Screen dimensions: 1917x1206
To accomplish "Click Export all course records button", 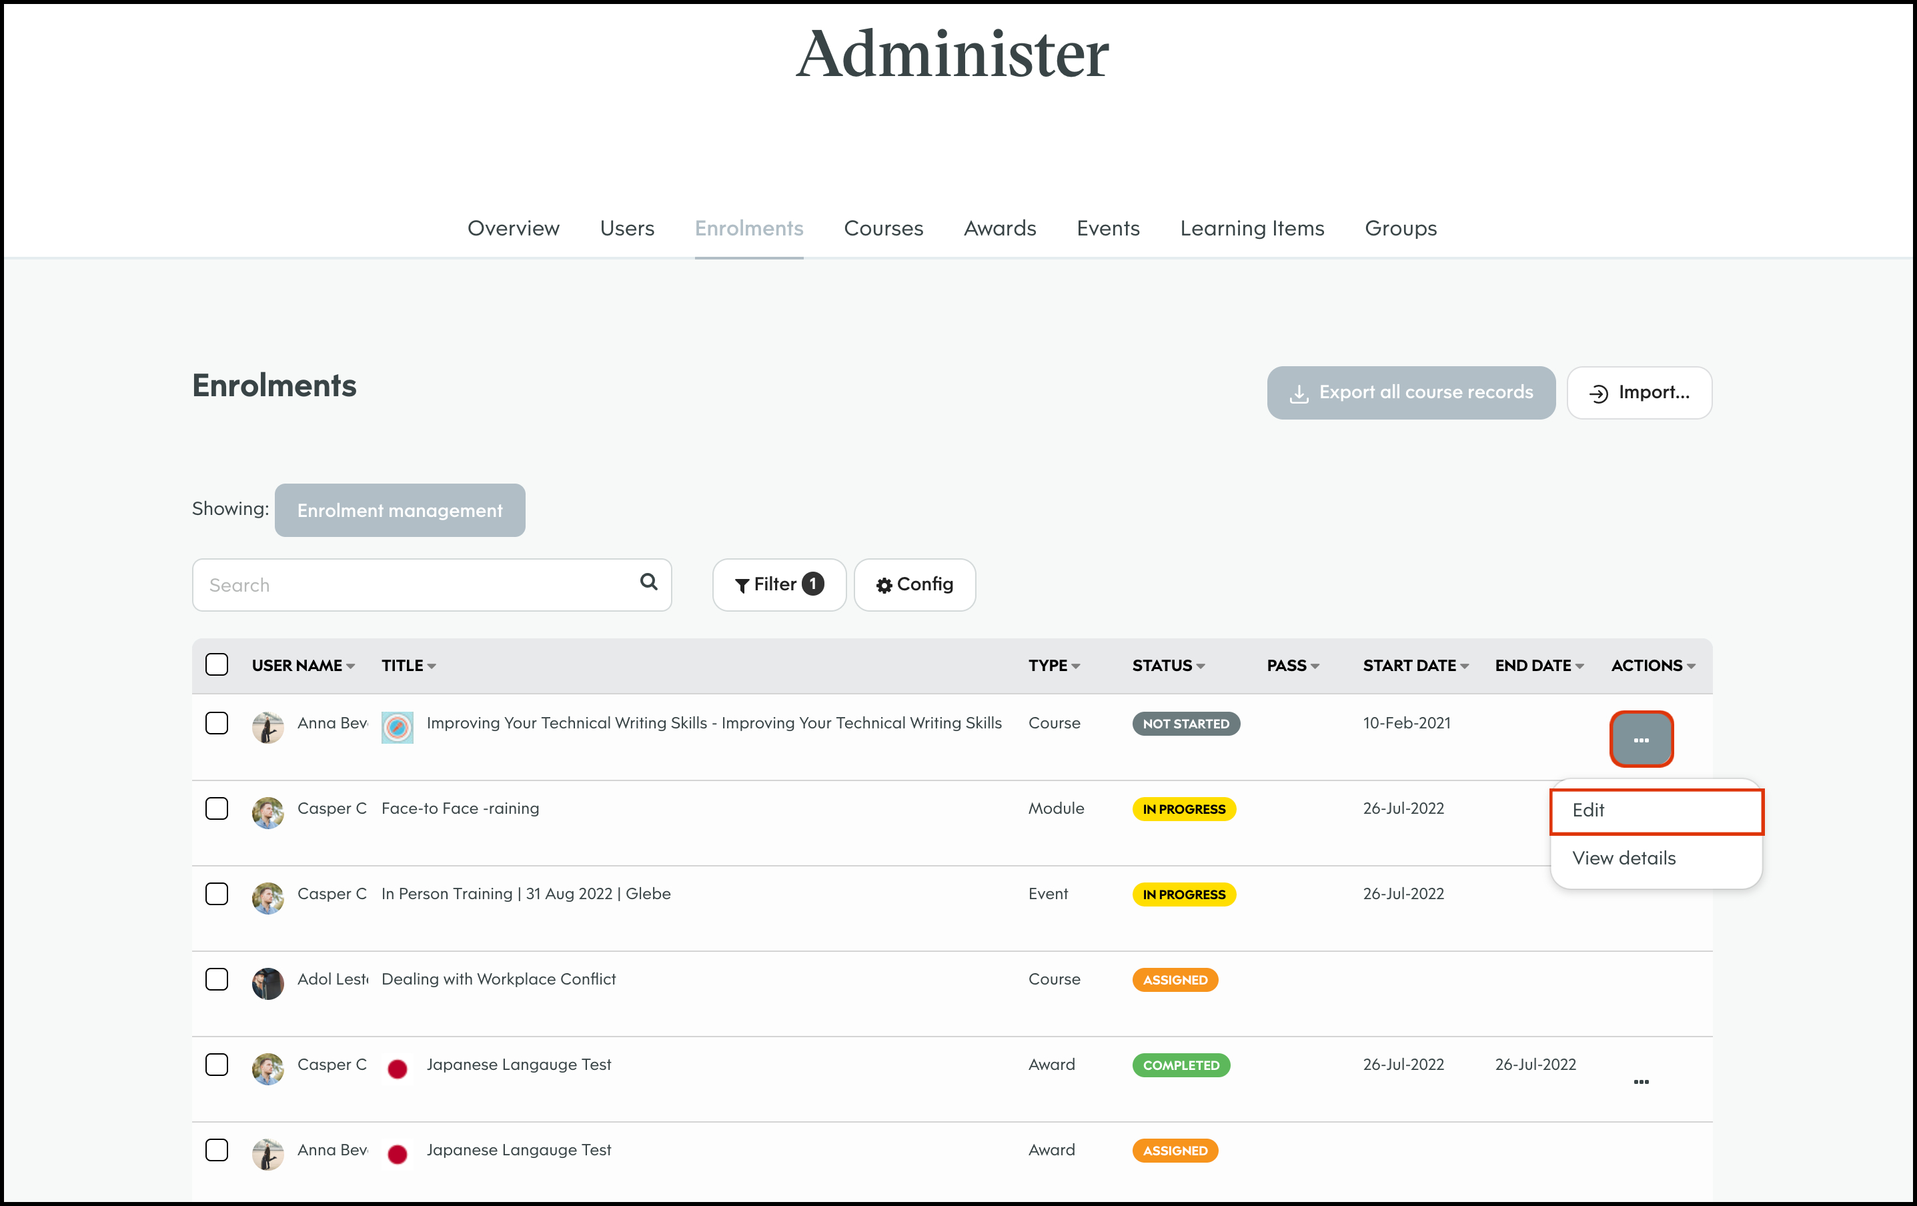I will [1410, 392].
